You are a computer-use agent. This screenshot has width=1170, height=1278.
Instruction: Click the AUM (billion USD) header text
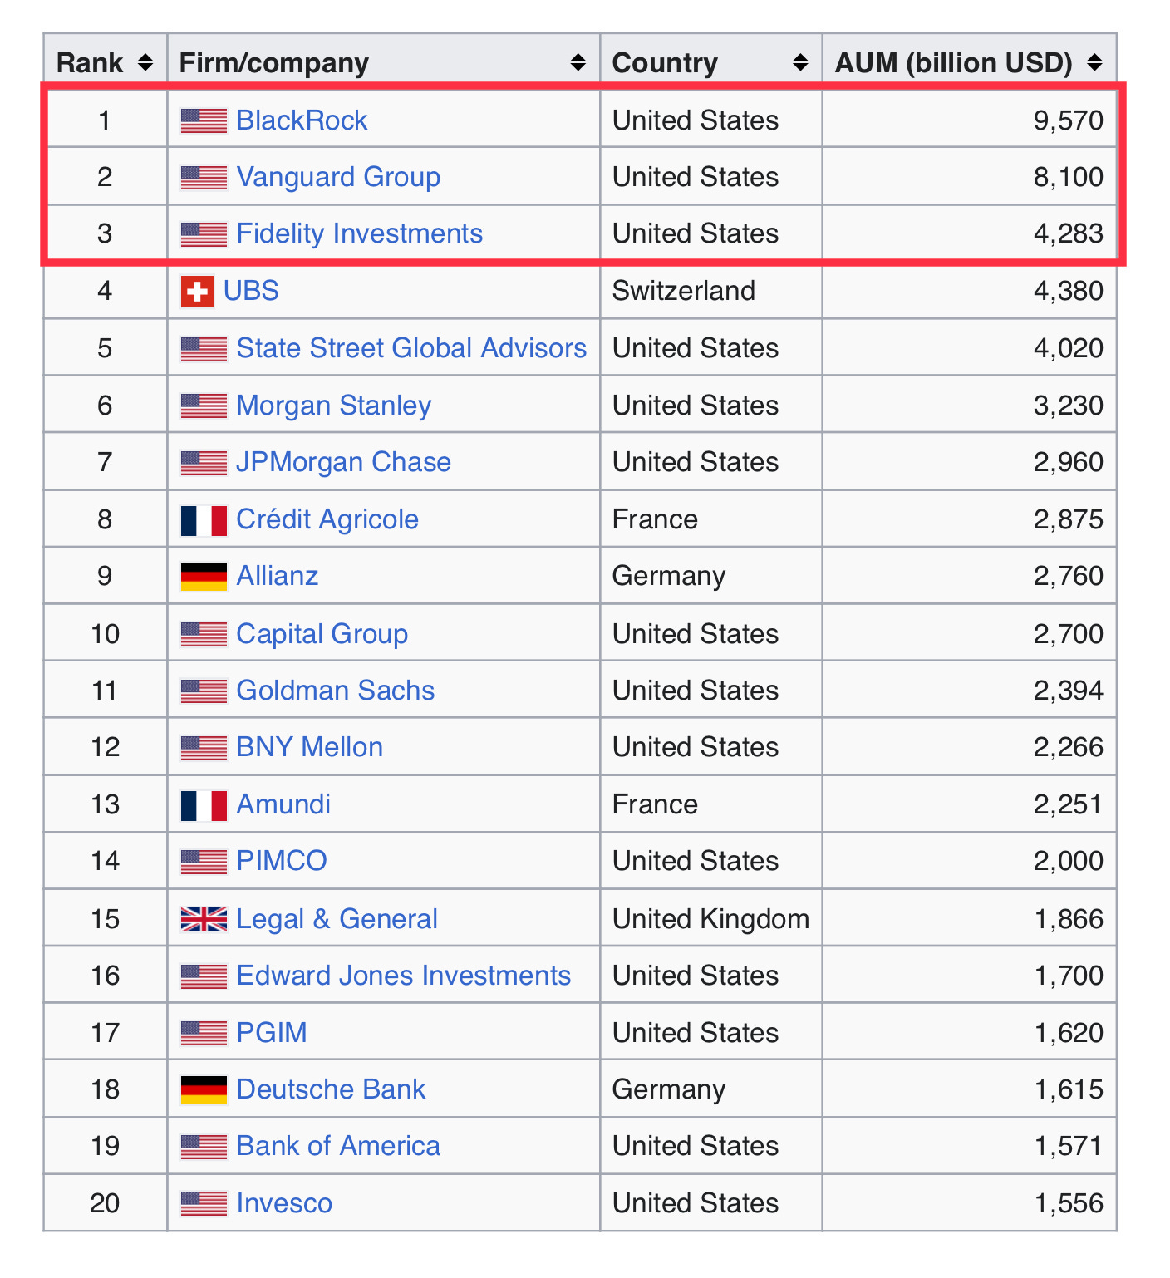954,63
